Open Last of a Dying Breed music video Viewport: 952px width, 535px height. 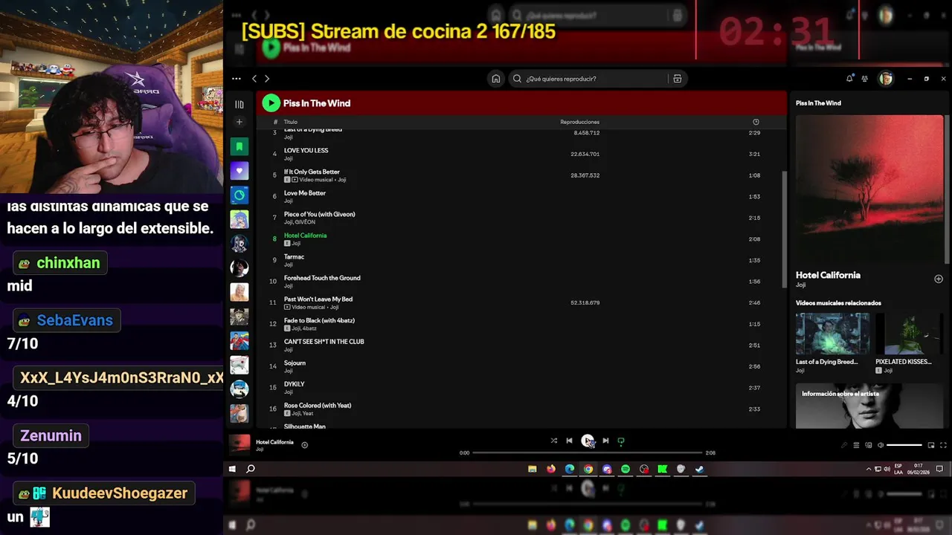[x=832, y=333]
